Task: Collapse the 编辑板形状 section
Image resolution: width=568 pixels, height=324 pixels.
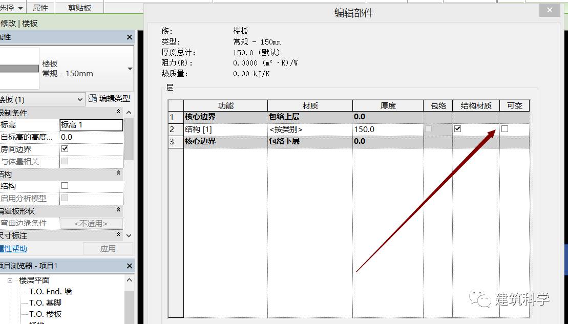Action: coord(118,210)
